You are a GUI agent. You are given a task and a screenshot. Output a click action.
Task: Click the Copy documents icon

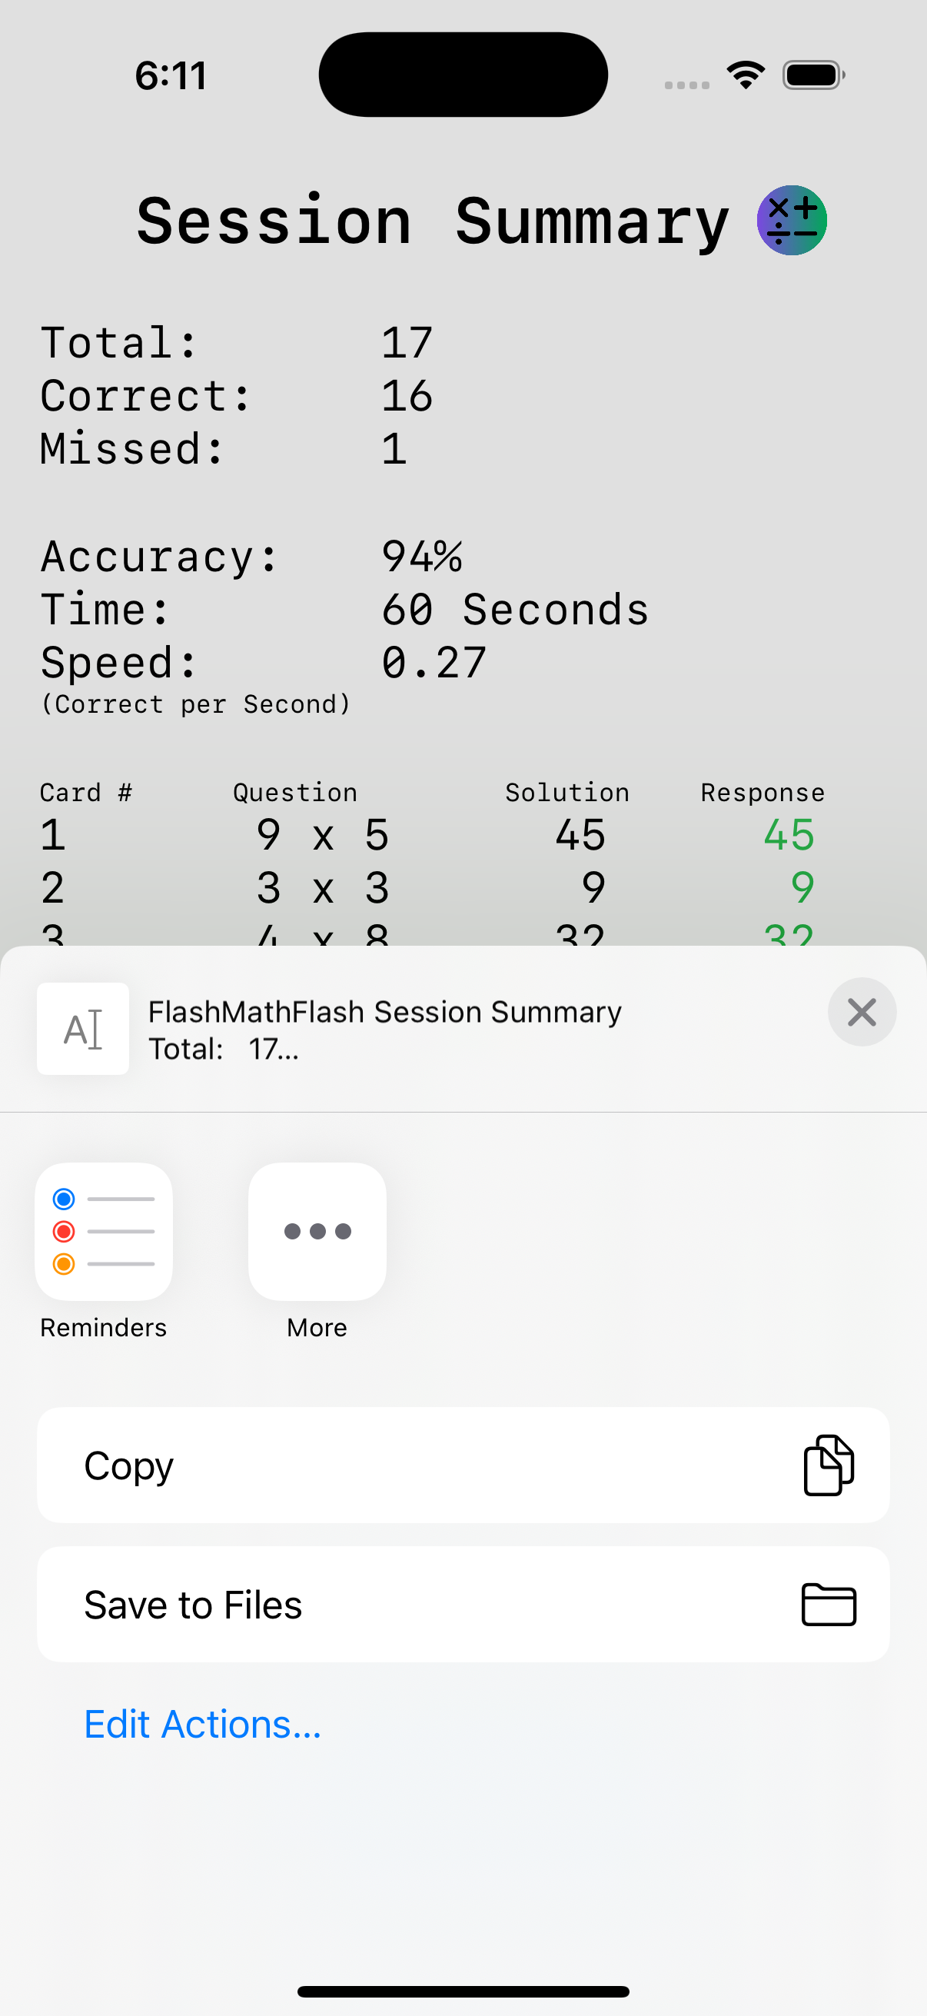click(829, 1465)
